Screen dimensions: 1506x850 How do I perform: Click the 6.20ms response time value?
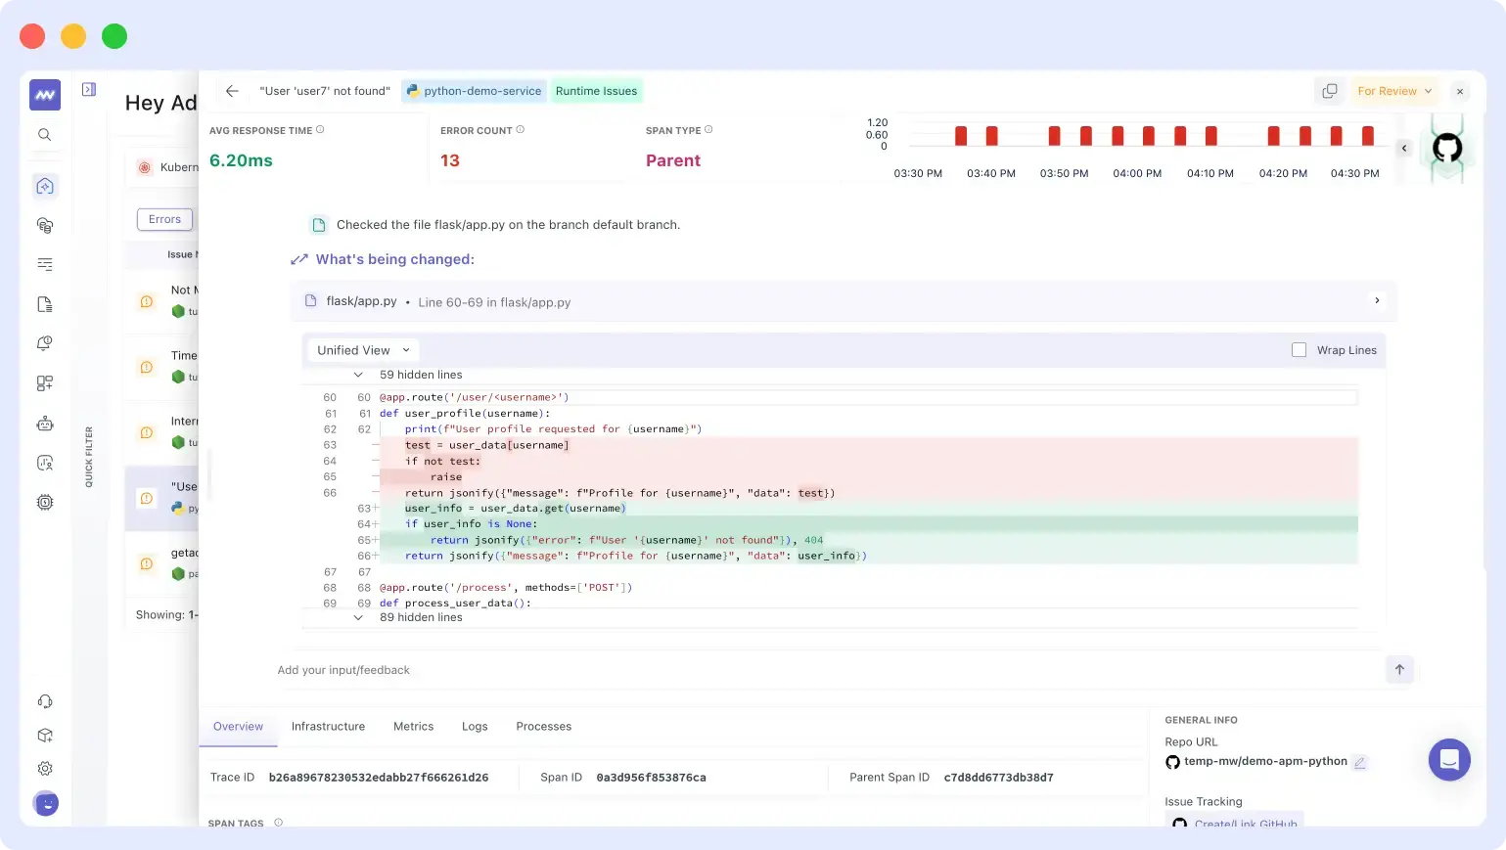pos(241,160)
